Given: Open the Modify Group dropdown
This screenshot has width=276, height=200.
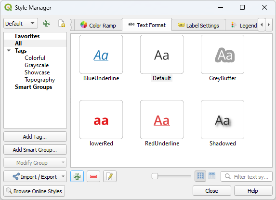Looking at the screenshot, I should pos(35,163).
